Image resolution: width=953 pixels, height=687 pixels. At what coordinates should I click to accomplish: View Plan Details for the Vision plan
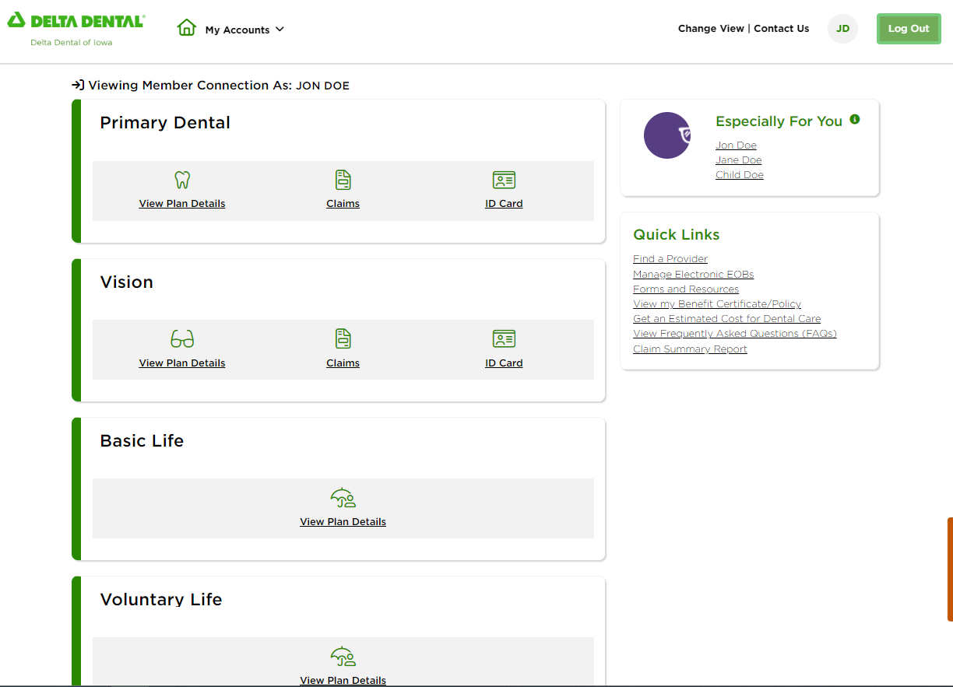(181, 363)
